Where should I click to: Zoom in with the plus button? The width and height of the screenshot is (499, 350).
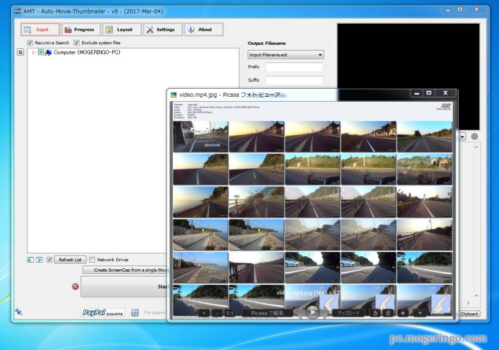tap(204, 313)
